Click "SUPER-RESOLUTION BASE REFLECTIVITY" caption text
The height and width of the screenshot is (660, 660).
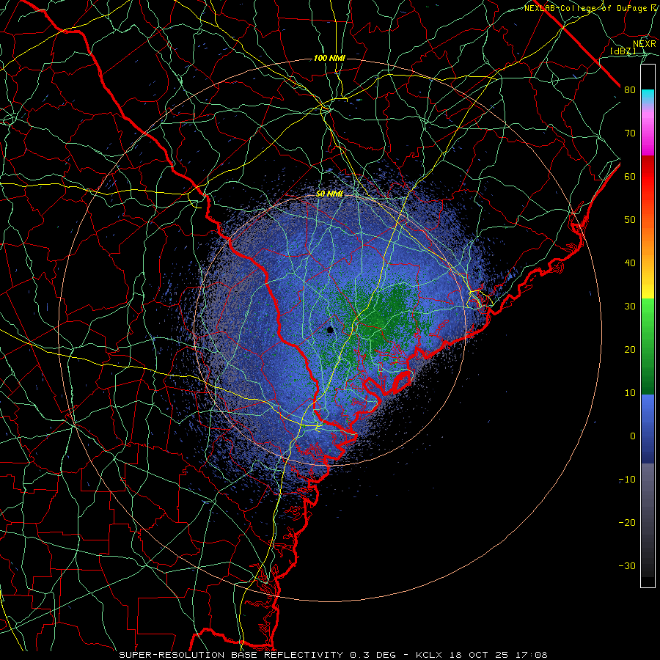(231, 655)
